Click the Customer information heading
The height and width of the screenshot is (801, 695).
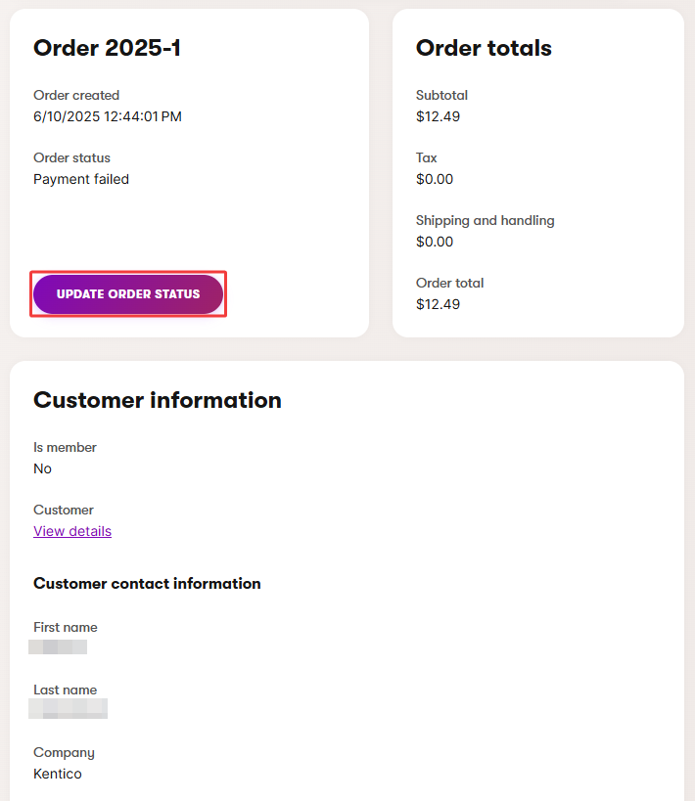coord(158,400)
